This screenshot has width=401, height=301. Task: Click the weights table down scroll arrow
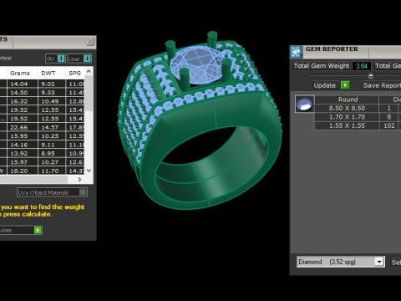point(89,171)
